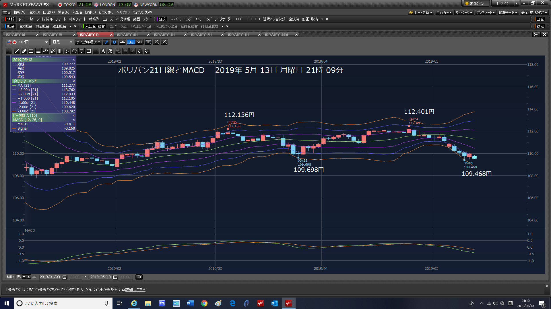Open the テクニカル選択 dropdown

[88, 42]
